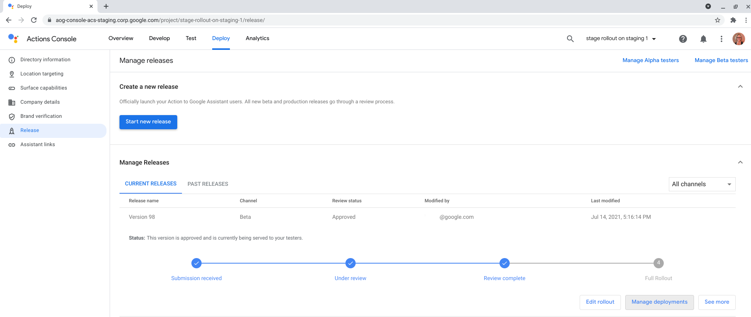751x317 pixels.
Task: Reload the page
Action: [x=34, y=20]
